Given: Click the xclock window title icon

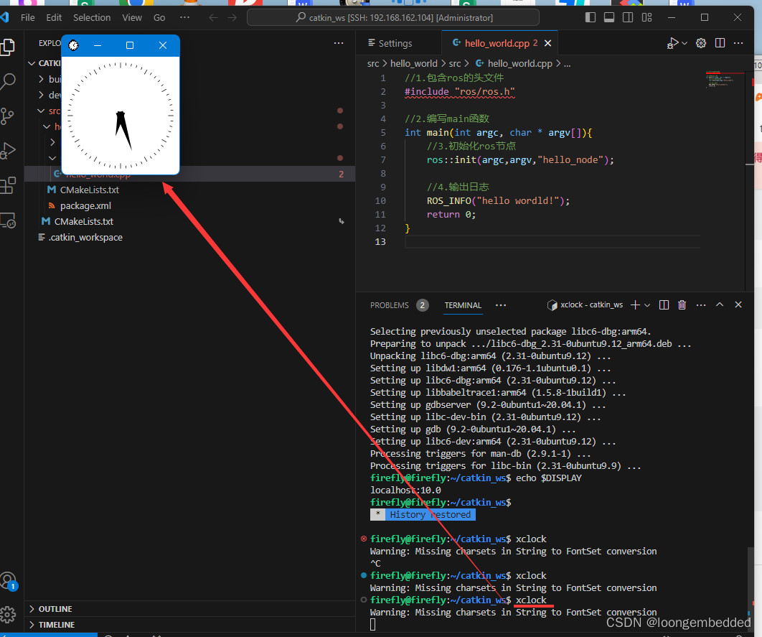Looking at the screenshot, I should [x=73, y=45].
